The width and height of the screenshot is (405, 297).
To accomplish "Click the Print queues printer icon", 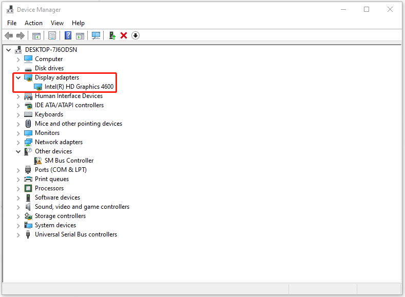I will point(28,179).
